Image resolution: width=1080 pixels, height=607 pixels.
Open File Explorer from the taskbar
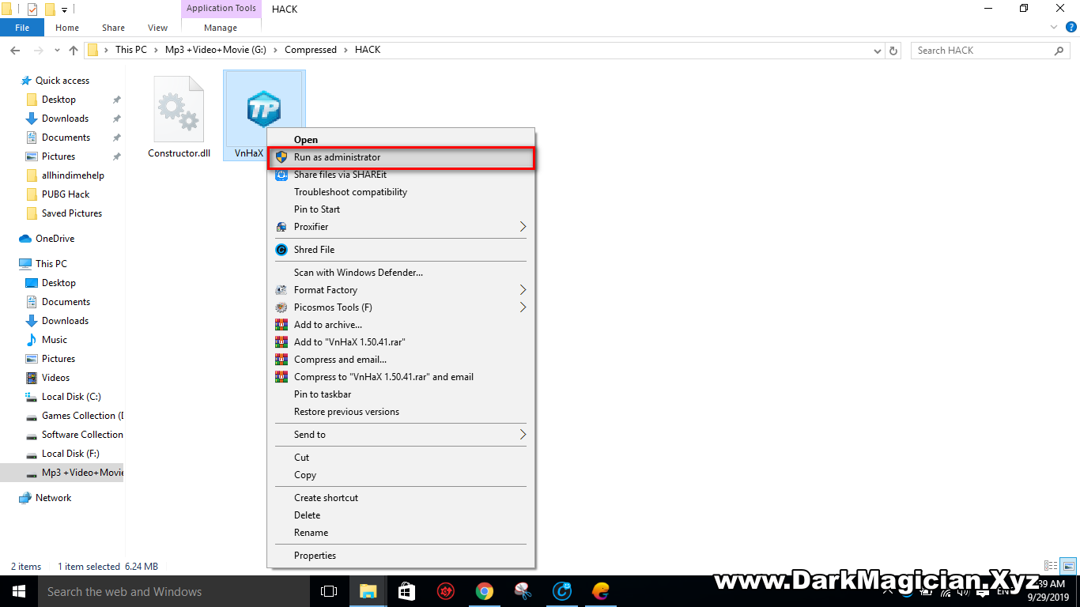[368, 591]
